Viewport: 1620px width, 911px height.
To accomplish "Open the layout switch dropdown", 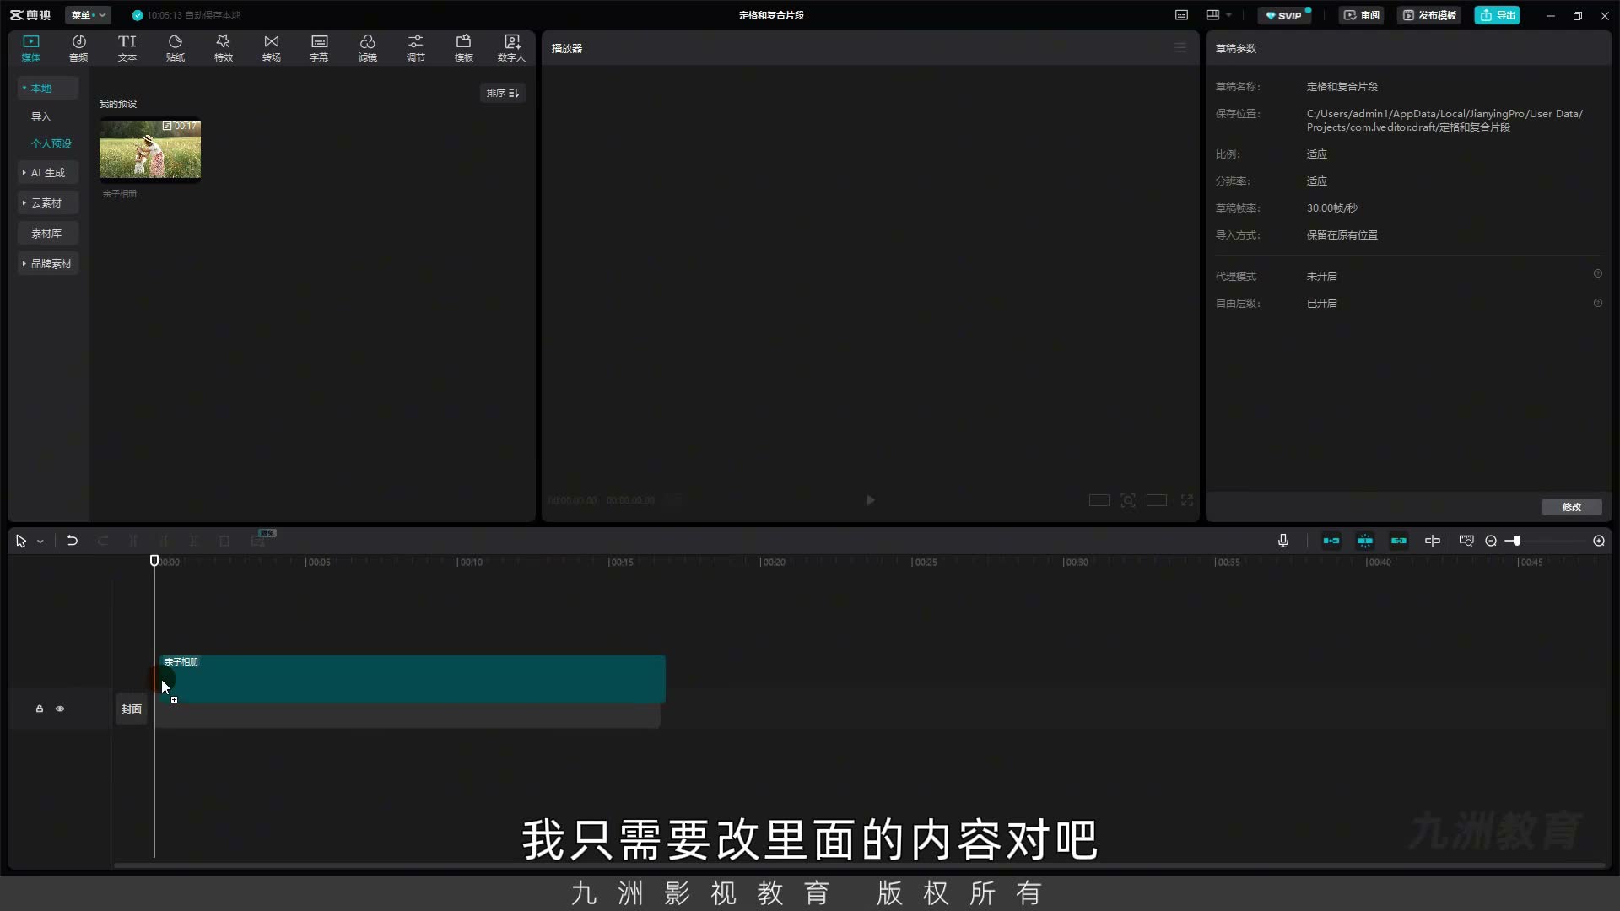I will tap(1218, 15).
